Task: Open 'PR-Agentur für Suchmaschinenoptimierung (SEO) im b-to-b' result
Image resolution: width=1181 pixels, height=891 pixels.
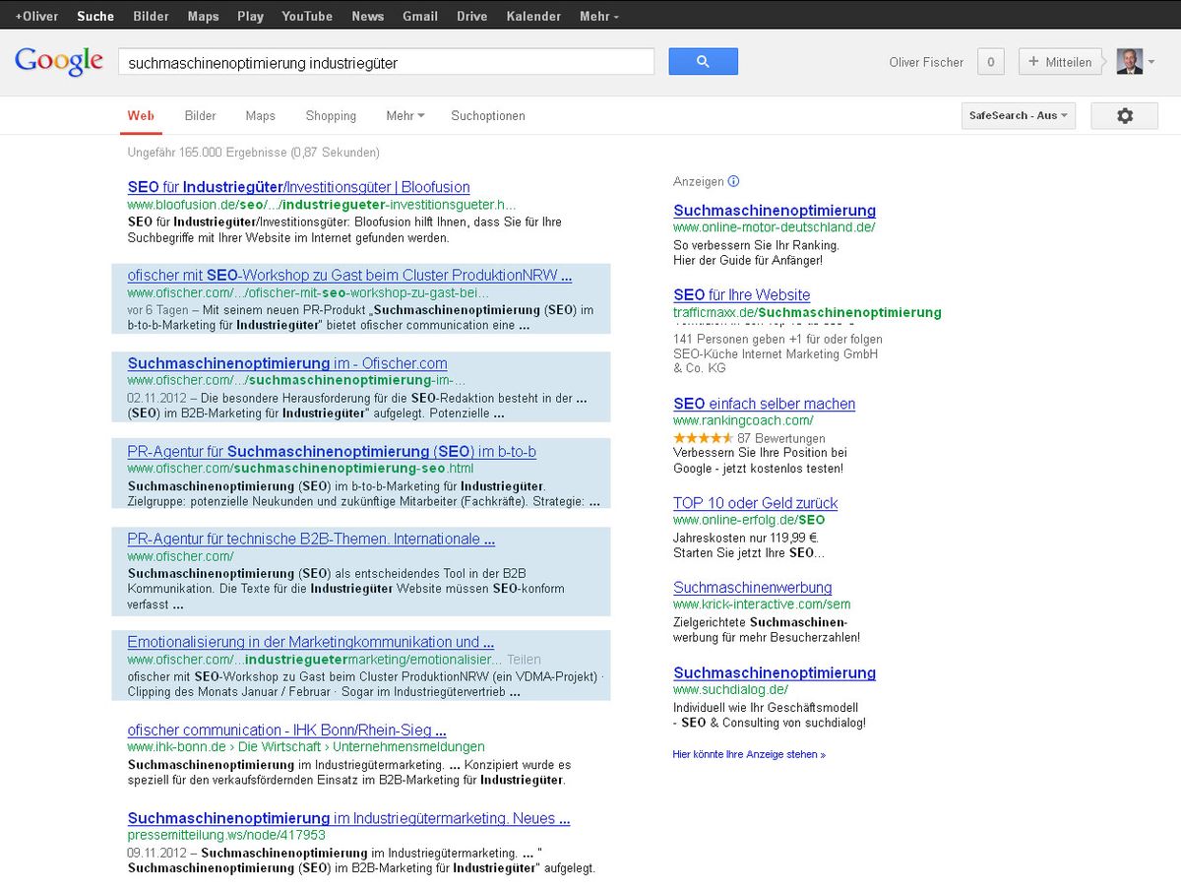Action: coord(332,452)
